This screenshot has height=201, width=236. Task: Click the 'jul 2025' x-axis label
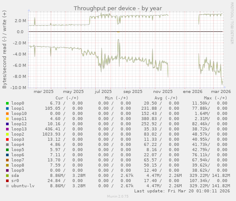click(103, 92)
